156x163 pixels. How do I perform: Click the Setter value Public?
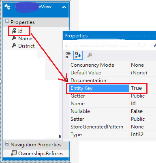pyautogui.click(x=138, y=119)
